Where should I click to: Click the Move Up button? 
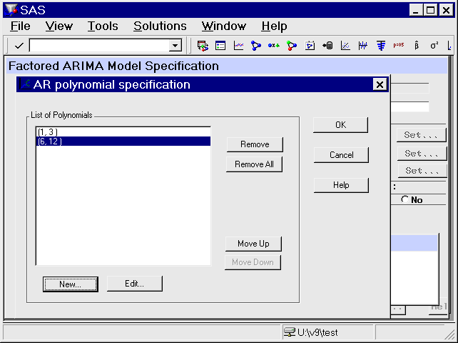[x=253, y=244]
